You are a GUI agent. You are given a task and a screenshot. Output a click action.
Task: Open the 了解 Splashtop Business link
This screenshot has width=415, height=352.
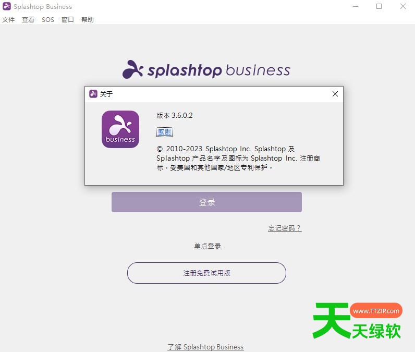pos(205,347)
